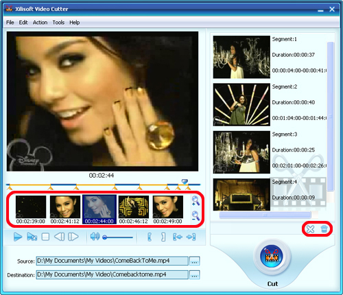Jump to segment start point
The width and height of the screenshot is (343, 295).
click(178, 237)
